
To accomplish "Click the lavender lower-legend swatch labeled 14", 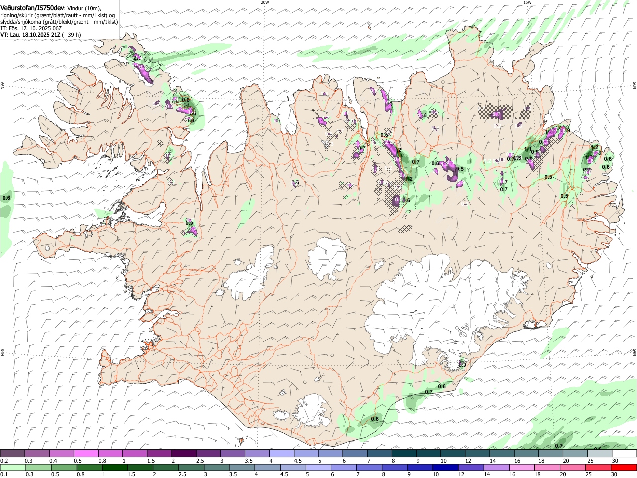I will click(x=497, y=468).
